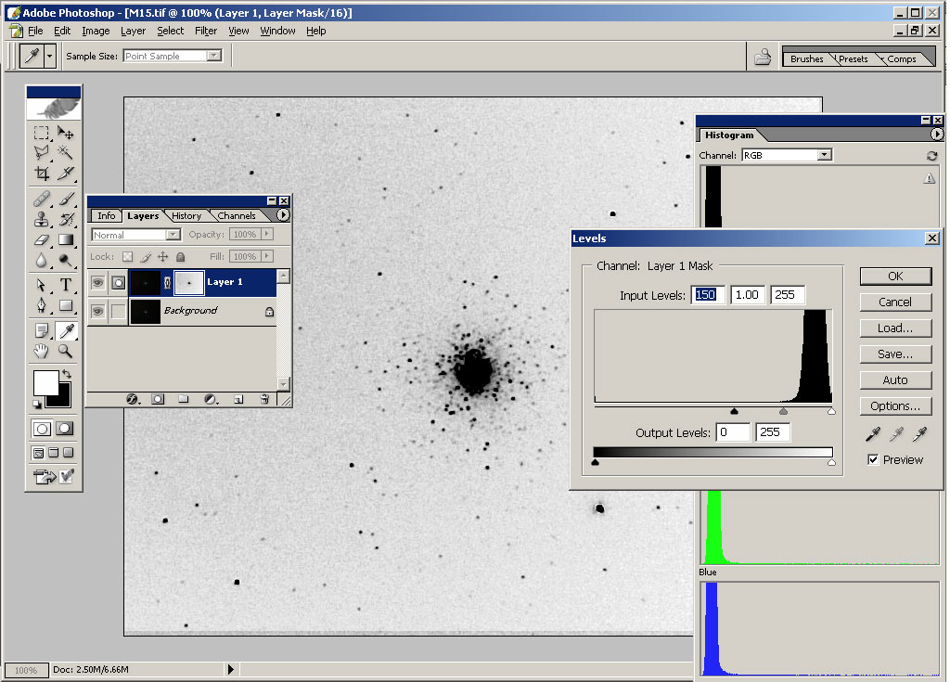Switch to the Channels tab

237,216
